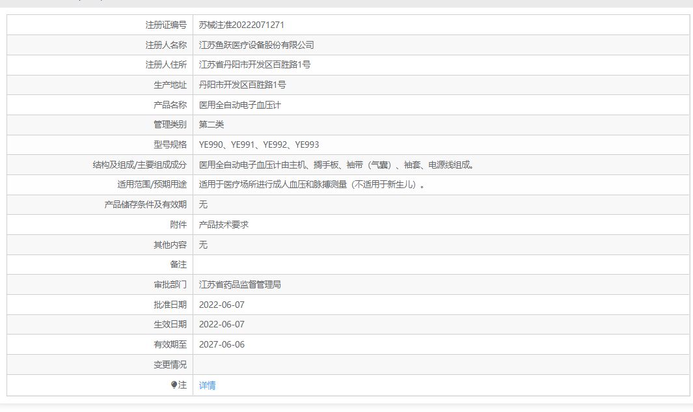Click the 适用范围/预期用途 label
The width and height of the screenshot is (693, 412).
coord(152,185)
